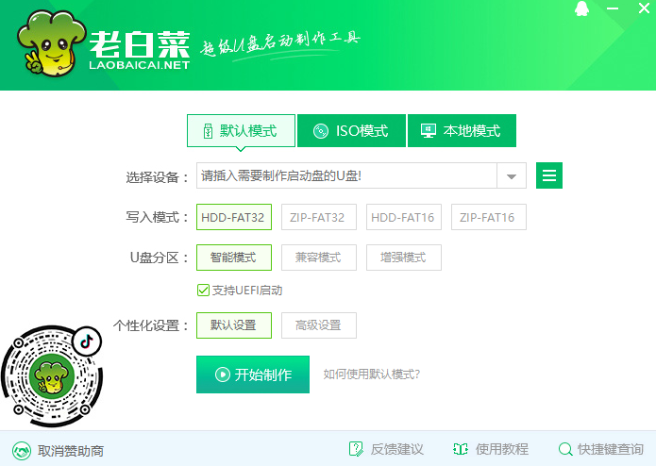656x466 pixels.
Task: Click the 写入模式 label
Action: (x=157, y=217)
